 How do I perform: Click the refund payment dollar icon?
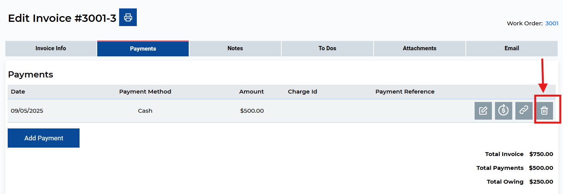503,111
